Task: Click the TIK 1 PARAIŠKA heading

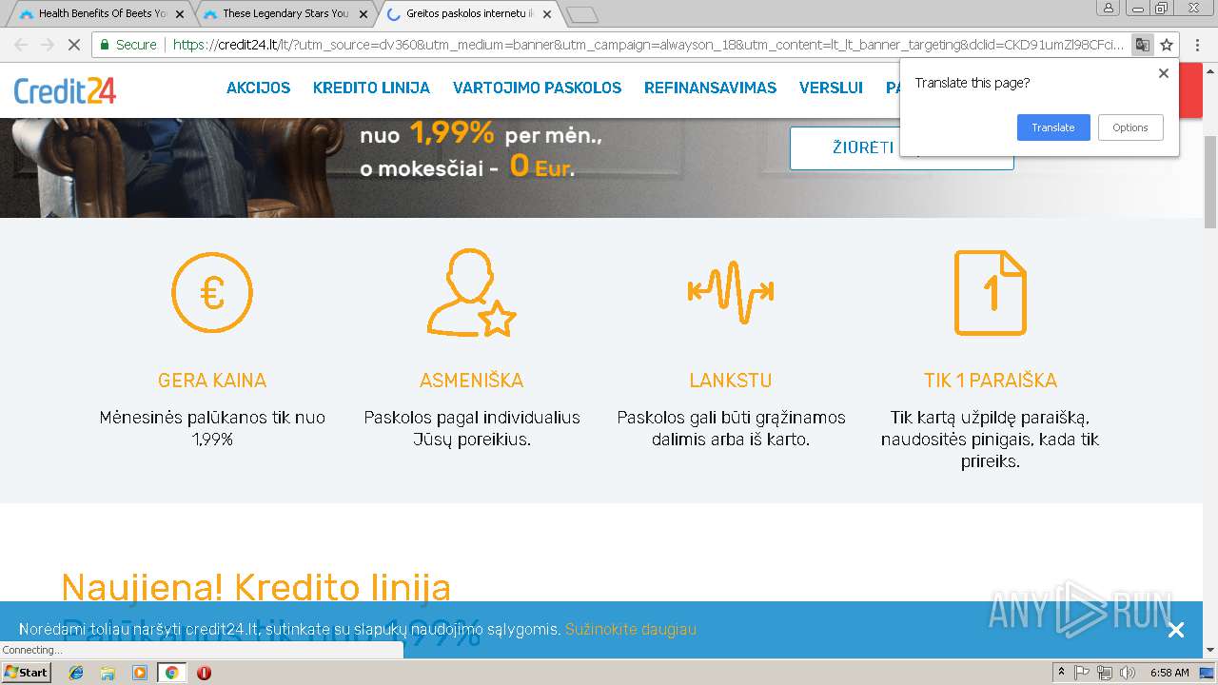Action: tap(991, 381)
